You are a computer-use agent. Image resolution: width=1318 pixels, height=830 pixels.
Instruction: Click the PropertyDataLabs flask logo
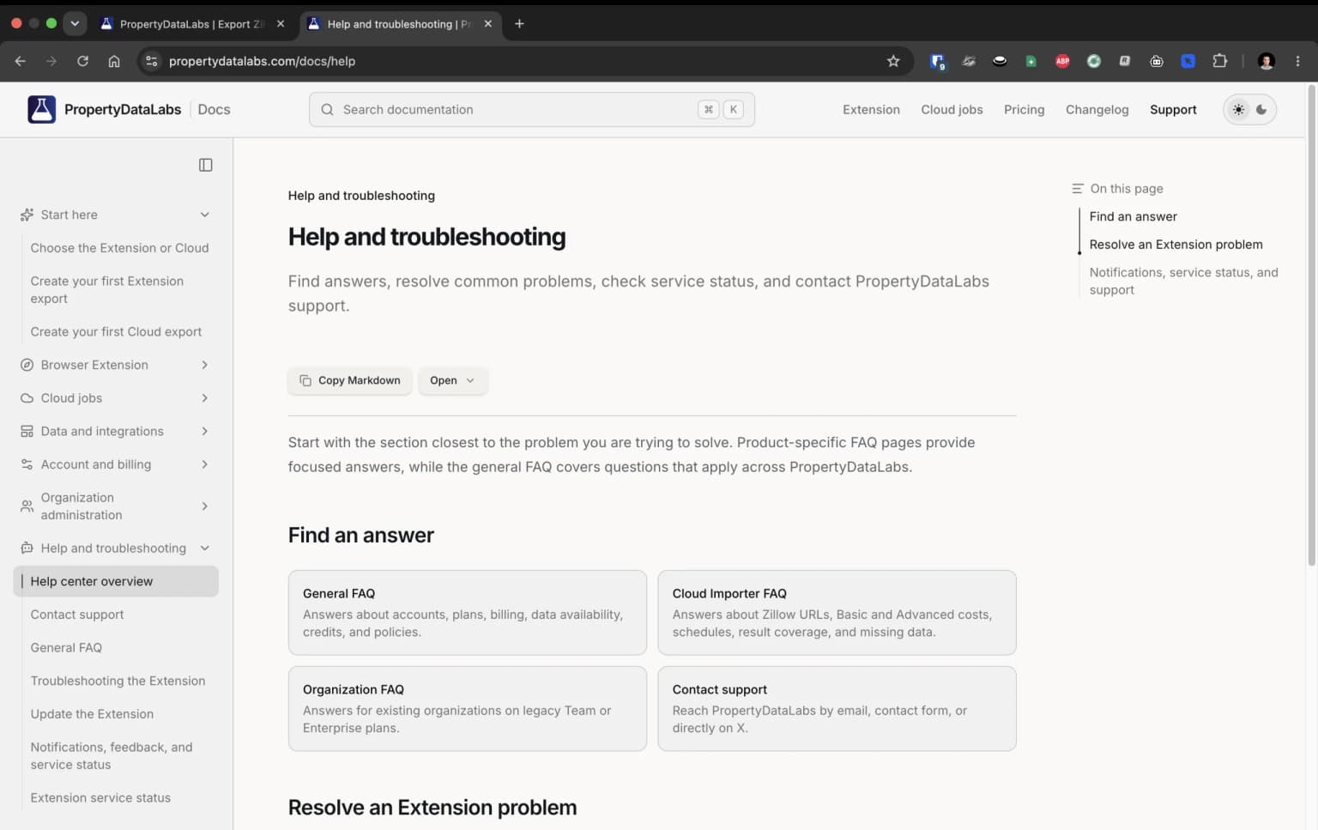click(41, 110)
